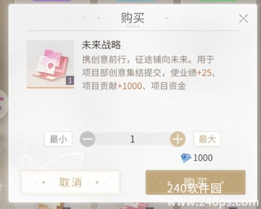Viewport: 261px width, 209px height.
Task: Click the blue diamond currency icon
Action: pyautogui.click(x=186, y=158)
